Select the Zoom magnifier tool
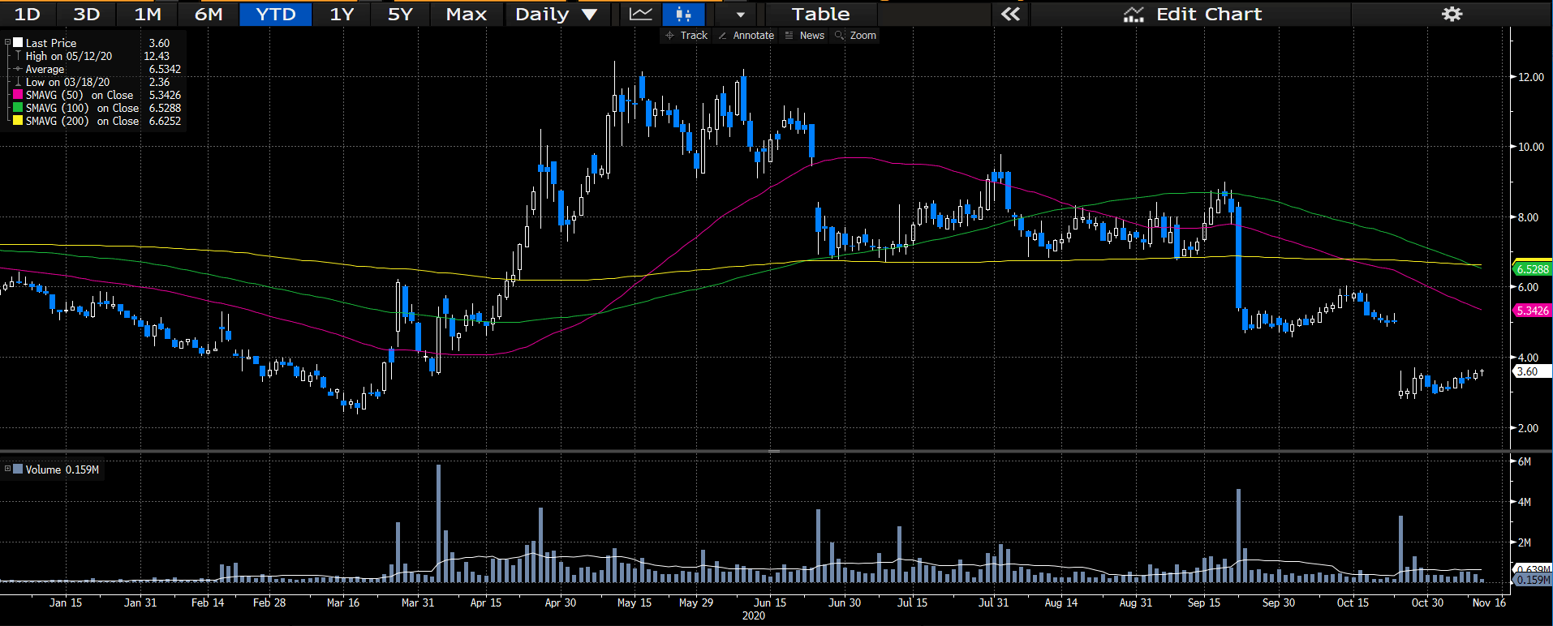This screenshot has width=1553, height=626. click(x=855, y=35)
